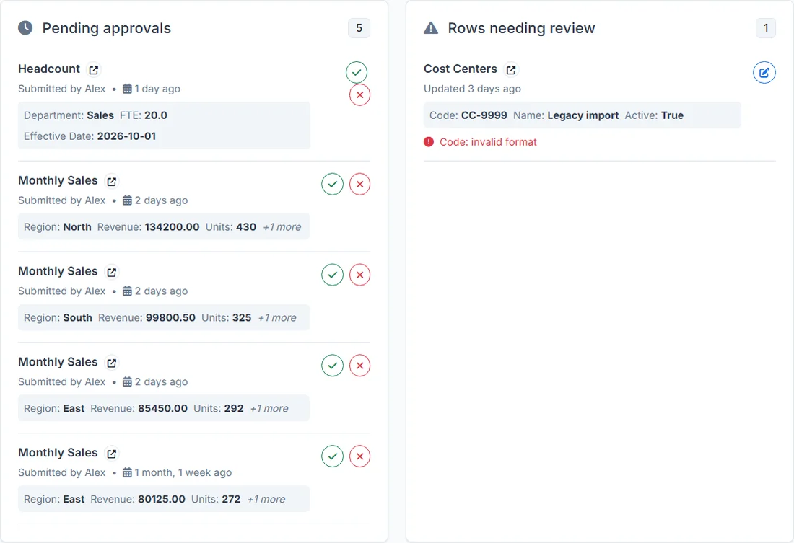This screenshot has height=543, width=794.
Task: Click the '1 month, 1 week ago' timestamp
Action: (x=183, y=472)
